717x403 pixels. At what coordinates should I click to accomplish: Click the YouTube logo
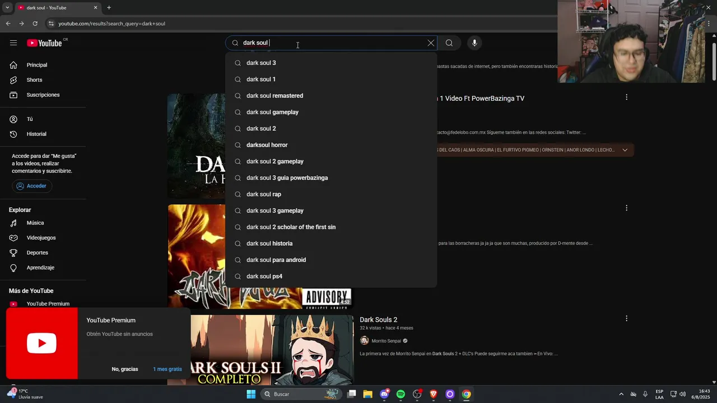pos(44,43)
